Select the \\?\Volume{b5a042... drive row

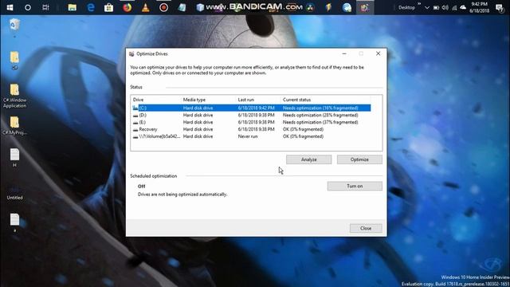[251, 136]
